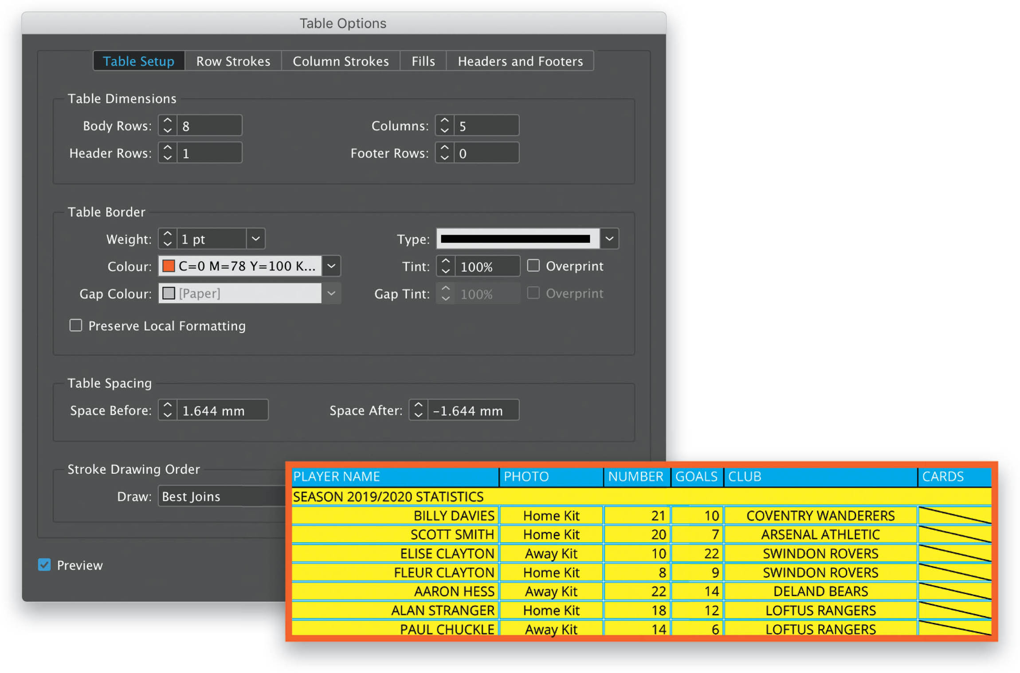The height and width of the screenshot is (673, 1020).
Task: Open the stroke Type dropdown
Action: tap(609, 239)
